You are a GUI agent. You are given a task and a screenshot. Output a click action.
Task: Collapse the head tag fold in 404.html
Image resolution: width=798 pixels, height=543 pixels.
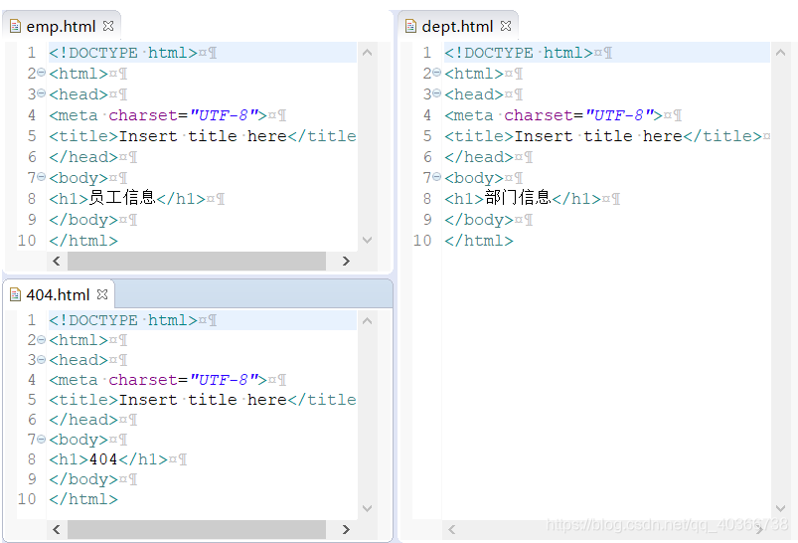coord(42,360)
